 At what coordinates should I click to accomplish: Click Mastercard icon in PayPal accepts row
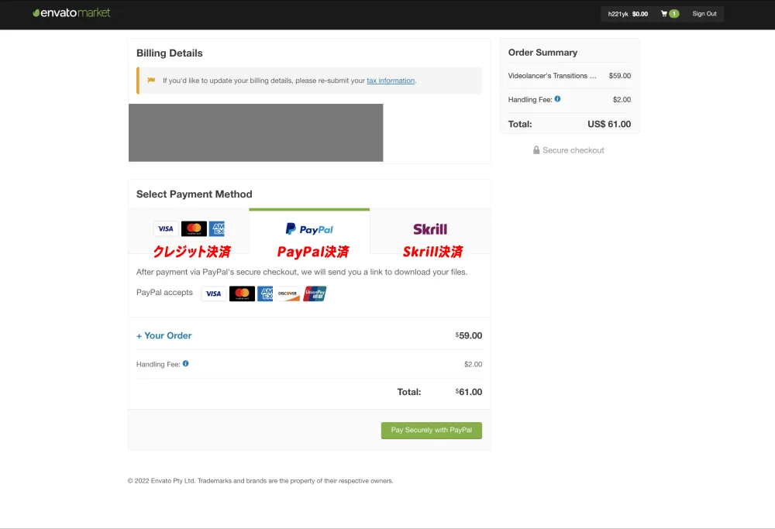(242, 294)
